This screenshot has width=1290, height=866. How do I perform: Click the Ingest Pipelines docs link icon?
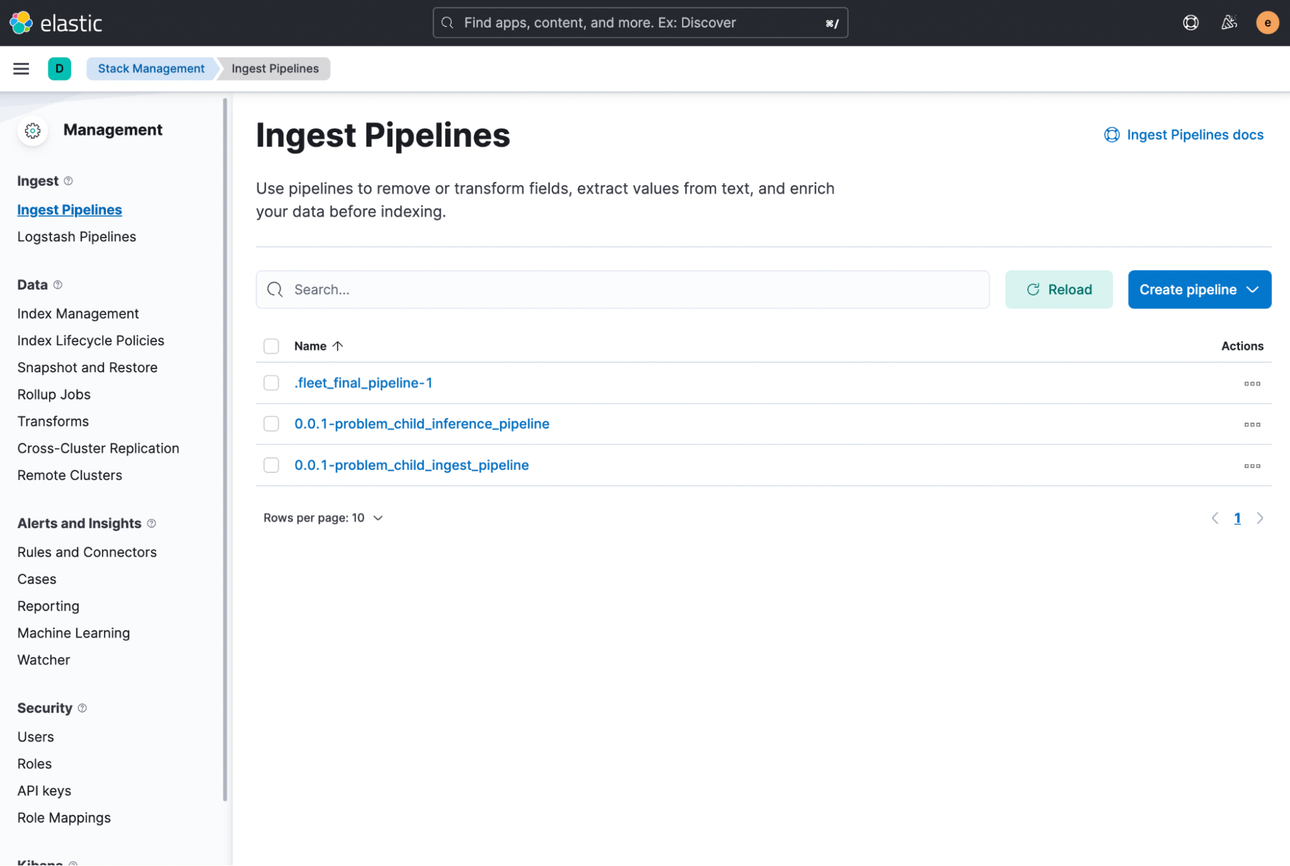(x=1111, y=134)
